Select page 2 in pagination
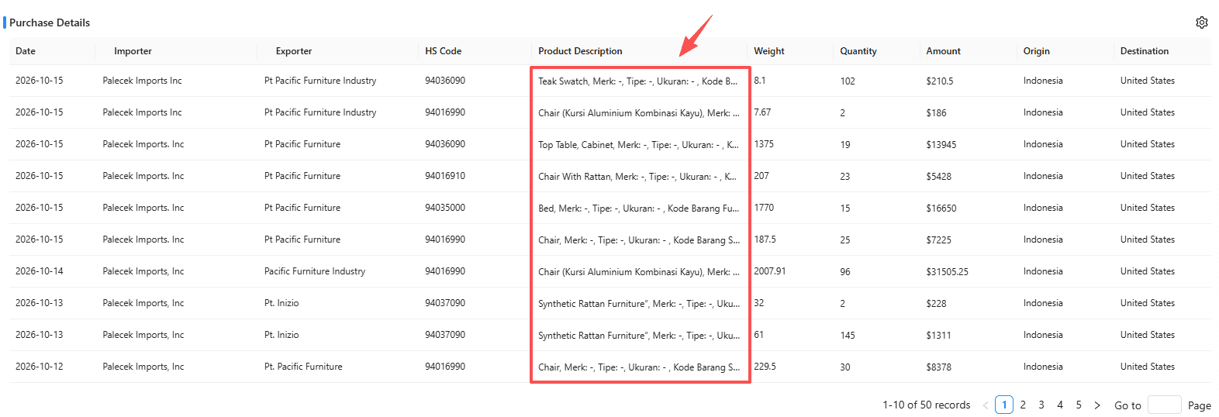The image size is (1219, 417). coord(1023,405)
